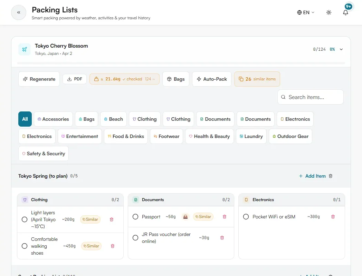
Task: Delete the JR Pass voucher item
Action: pos(222,238)
